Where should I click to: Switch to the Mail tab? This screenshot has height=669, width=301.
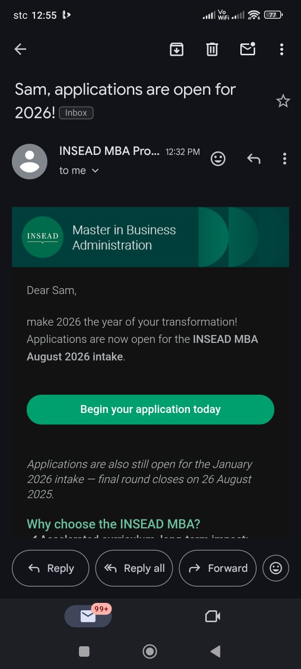point(88,616)
